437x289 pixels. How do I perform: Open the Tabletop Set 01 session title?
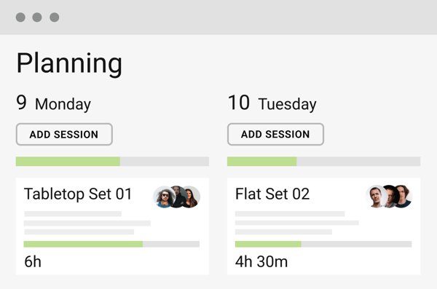click(78, 194)
